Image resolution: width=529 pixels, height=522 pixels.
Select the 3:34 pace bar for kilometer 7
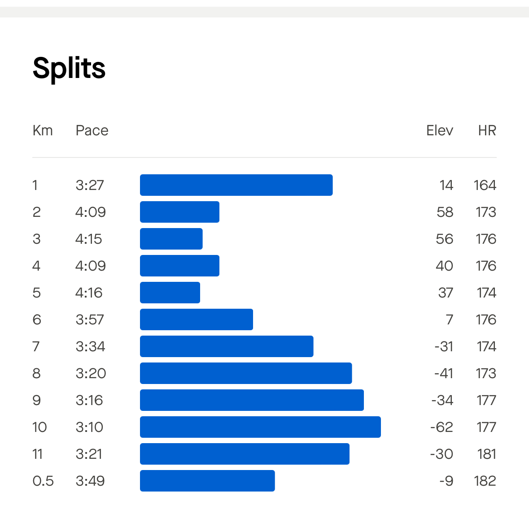tap(227, 346)
